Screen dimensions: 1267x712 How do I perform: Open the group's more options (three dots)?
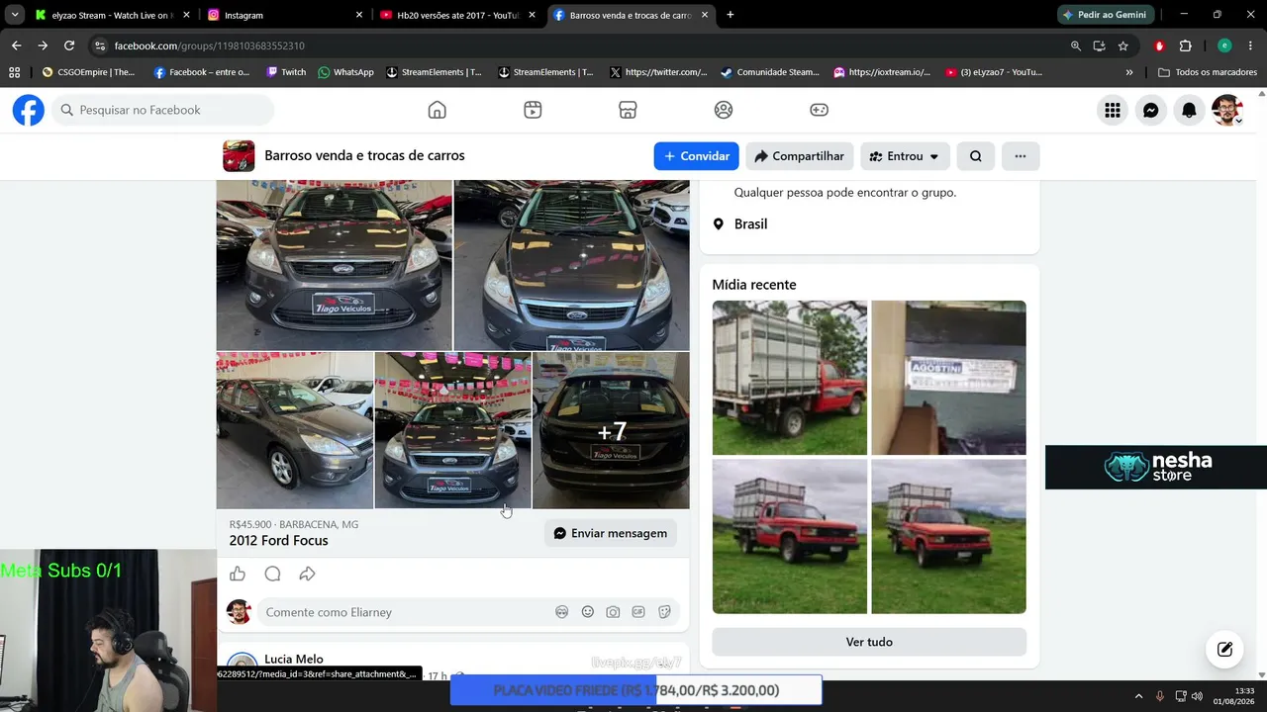1021,156
